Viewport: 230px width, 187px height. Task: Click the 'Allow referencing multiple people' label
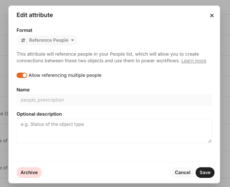65,75
